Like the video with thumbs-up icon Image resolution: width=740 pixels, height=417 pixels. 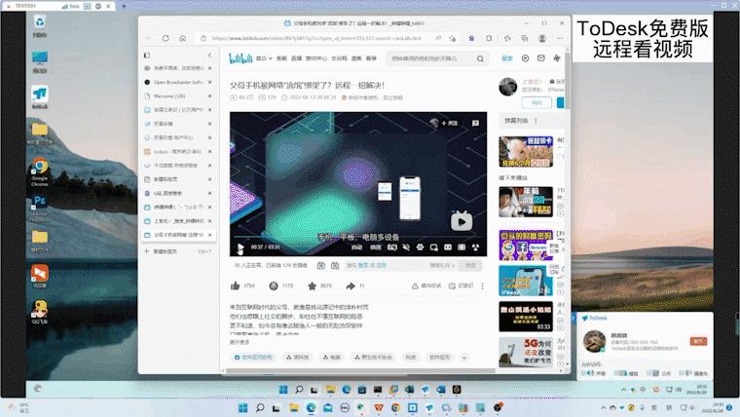(x=236, y=285)
